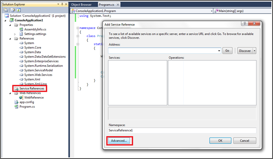Confirm dialog with OK button
The height and width of the screenshot is (159, 273).
click(x=220, y=141)
